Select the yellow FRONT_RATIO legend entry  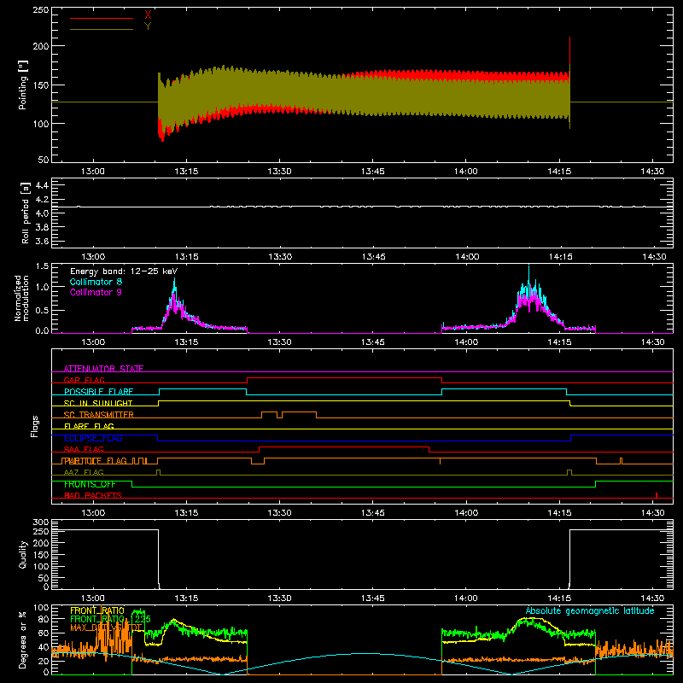(x=97, y=610)
